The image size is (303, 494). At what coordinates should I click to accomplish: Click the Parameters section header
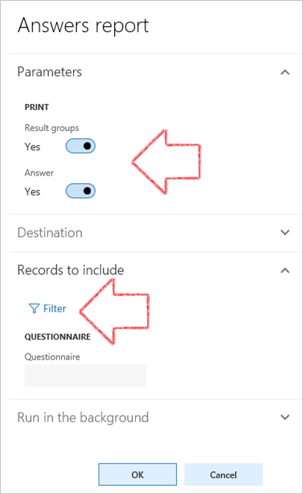[49, 72]
